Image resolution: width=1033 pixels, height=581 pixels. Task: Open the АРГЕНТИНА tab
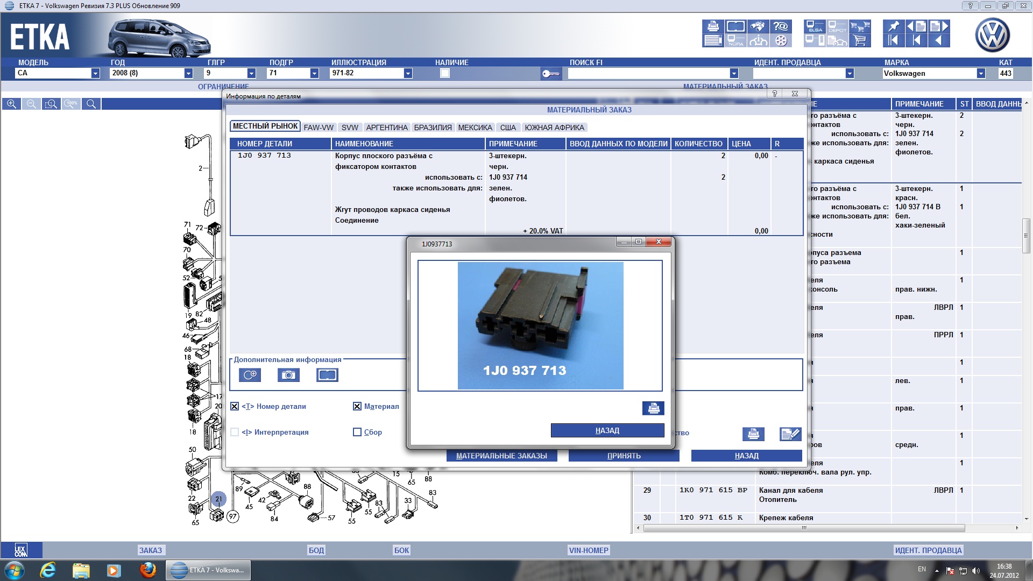click(x=387, y=127)
